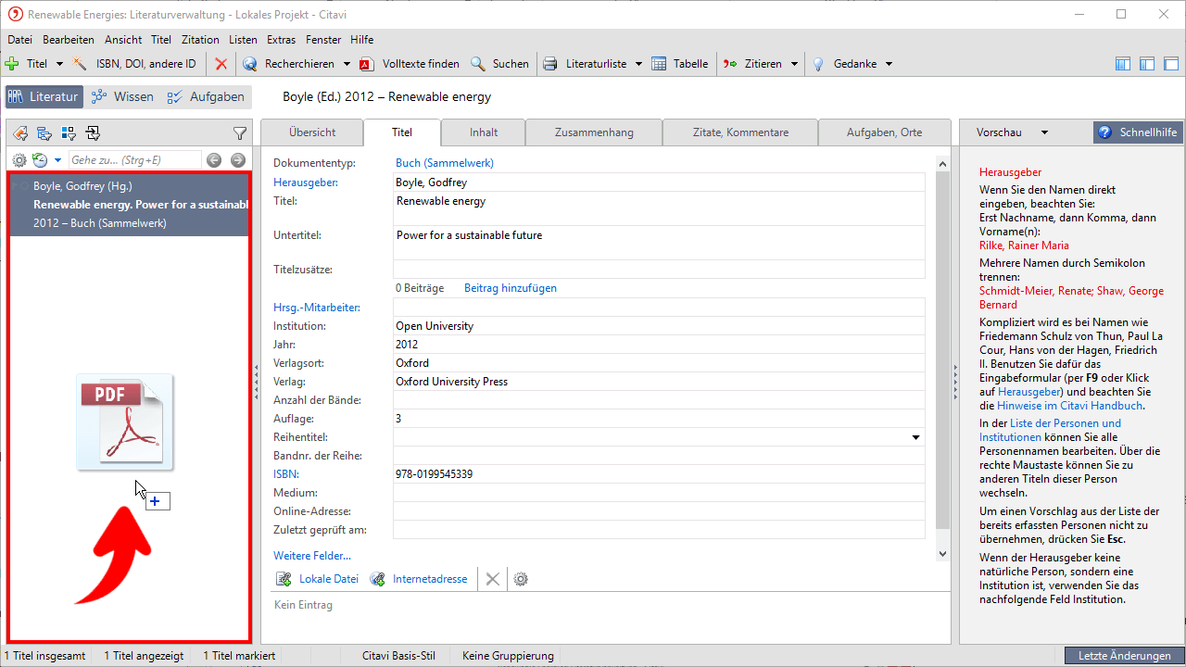Click the Weitere Felder... link

[312, 556]
